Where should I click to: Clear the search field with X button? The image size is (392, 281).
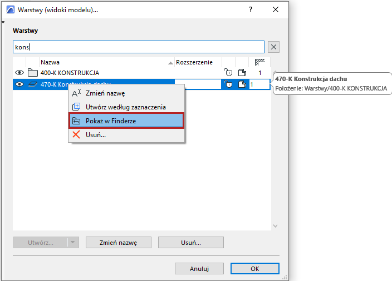coord(273,47)
